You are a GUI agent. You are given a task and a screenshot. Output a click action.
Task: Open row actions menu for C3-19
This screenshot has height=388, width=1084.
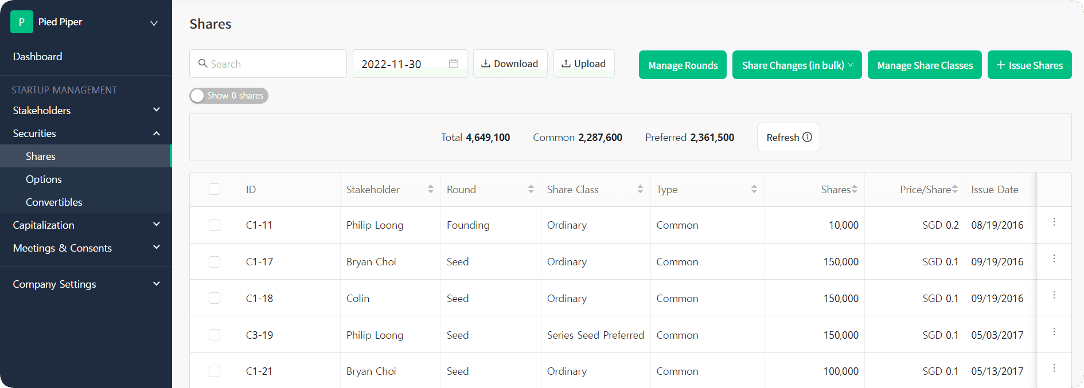[1054, 332]
